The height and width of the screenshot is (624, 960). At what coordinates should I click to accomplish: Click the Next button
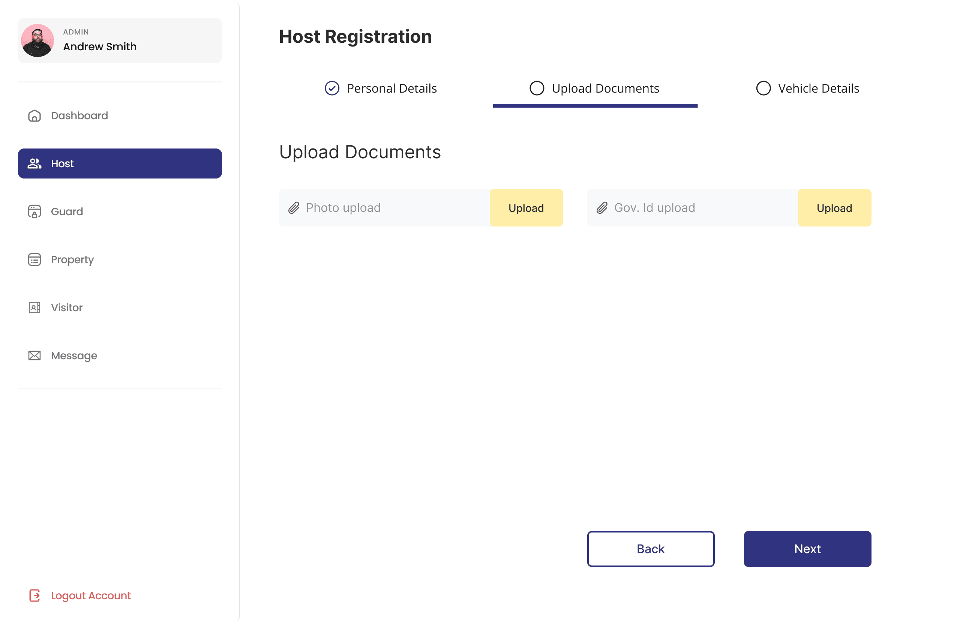click(807, 549)
